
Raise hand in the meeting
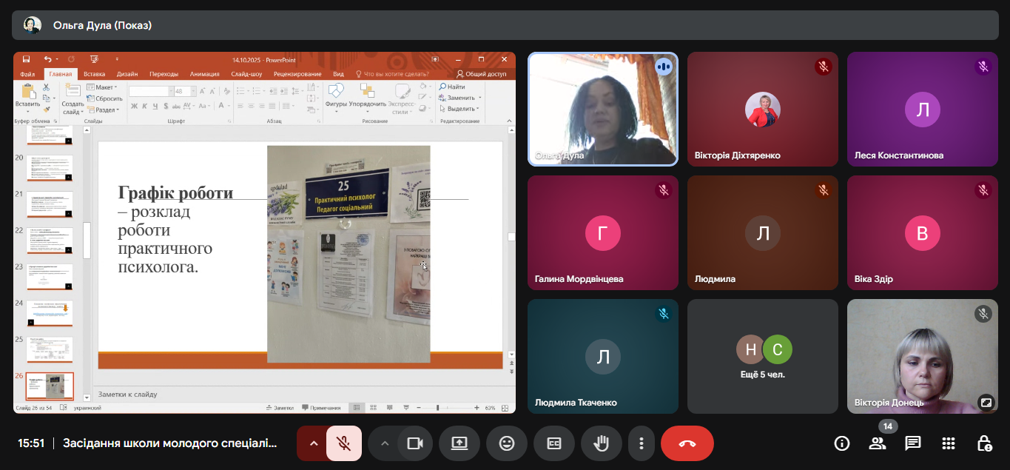[602, 443]
